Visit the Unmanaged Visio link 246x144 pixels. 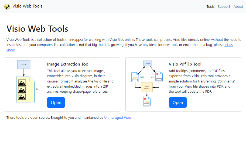click(118, 118)
